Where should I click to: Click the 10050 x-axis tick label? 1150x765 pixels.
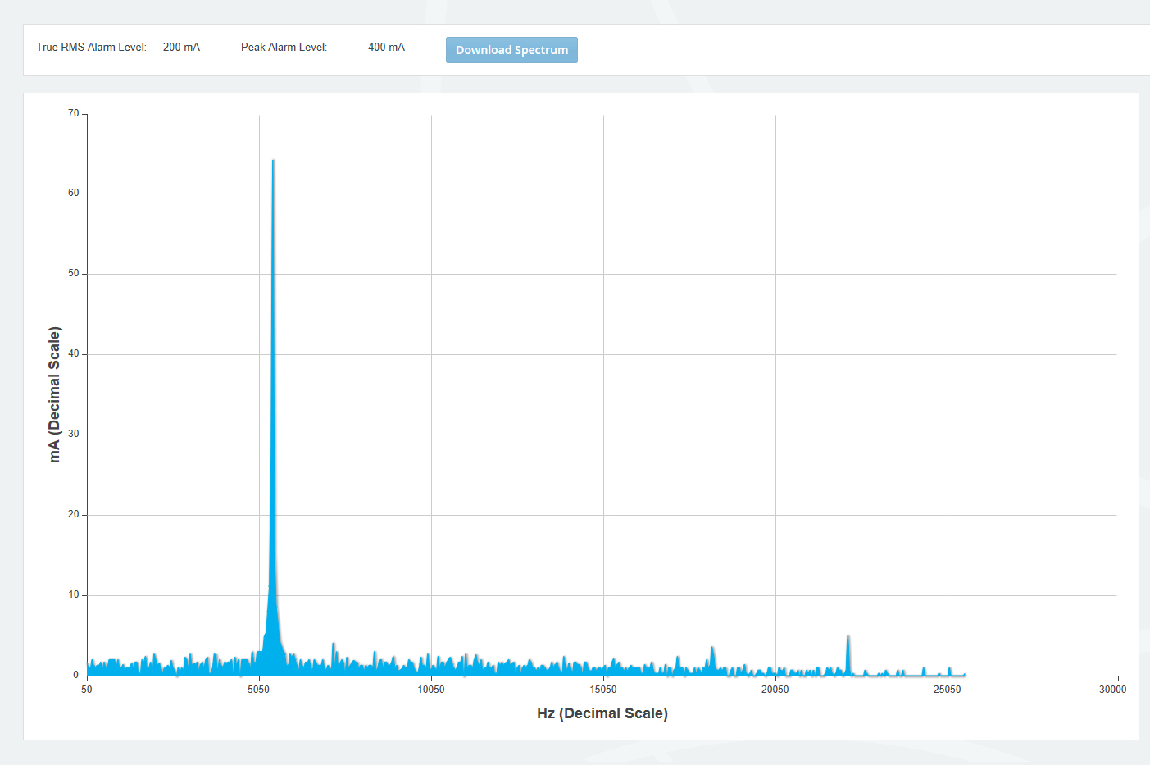(x=431, y=690)
